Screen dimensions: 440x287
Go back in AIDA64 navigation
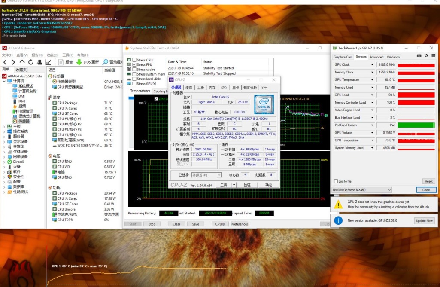tap(5, 62)
